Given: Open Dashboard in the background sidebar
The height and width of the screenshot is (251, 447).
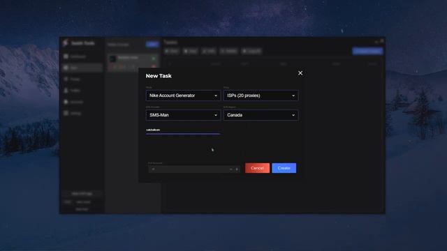Looking at the screenshot, I should point(75,56).
